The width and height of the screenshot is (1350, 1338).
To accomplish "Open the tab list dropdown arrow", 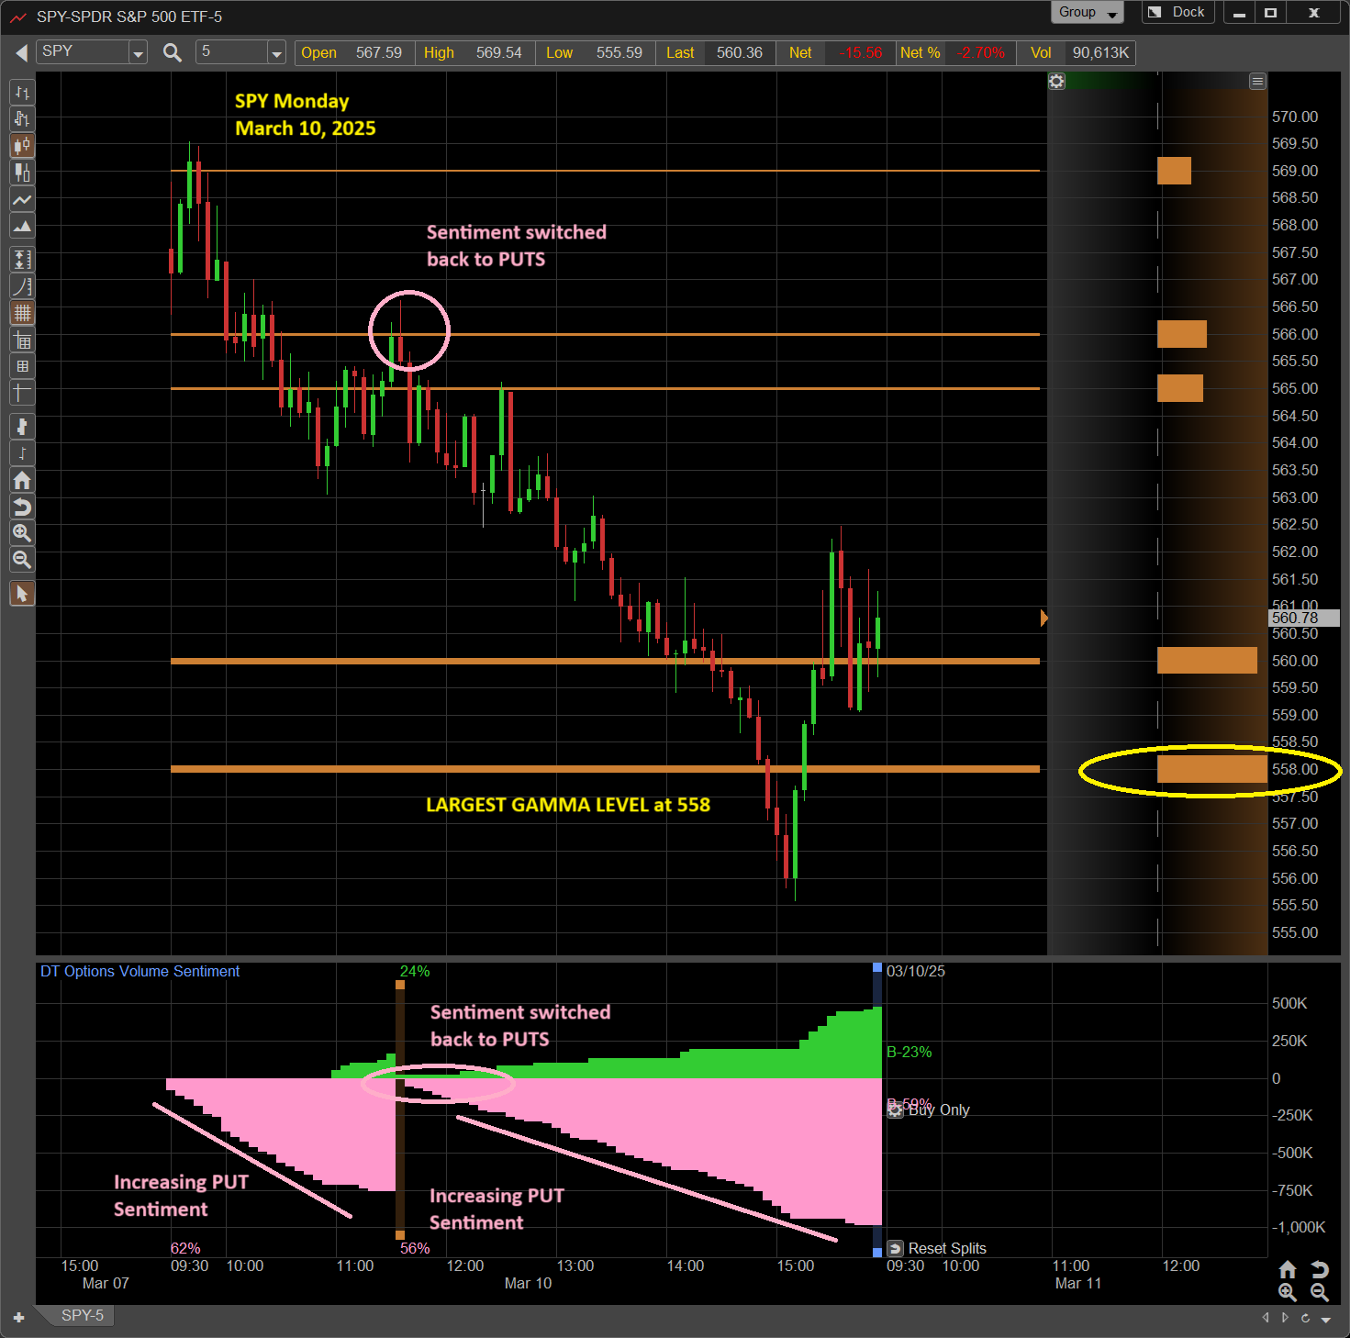I will [x=1326, y=1319].
